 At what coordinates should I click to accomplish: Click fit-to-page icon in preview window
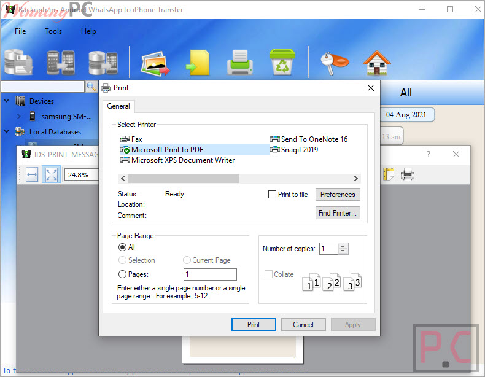point(52,175)
